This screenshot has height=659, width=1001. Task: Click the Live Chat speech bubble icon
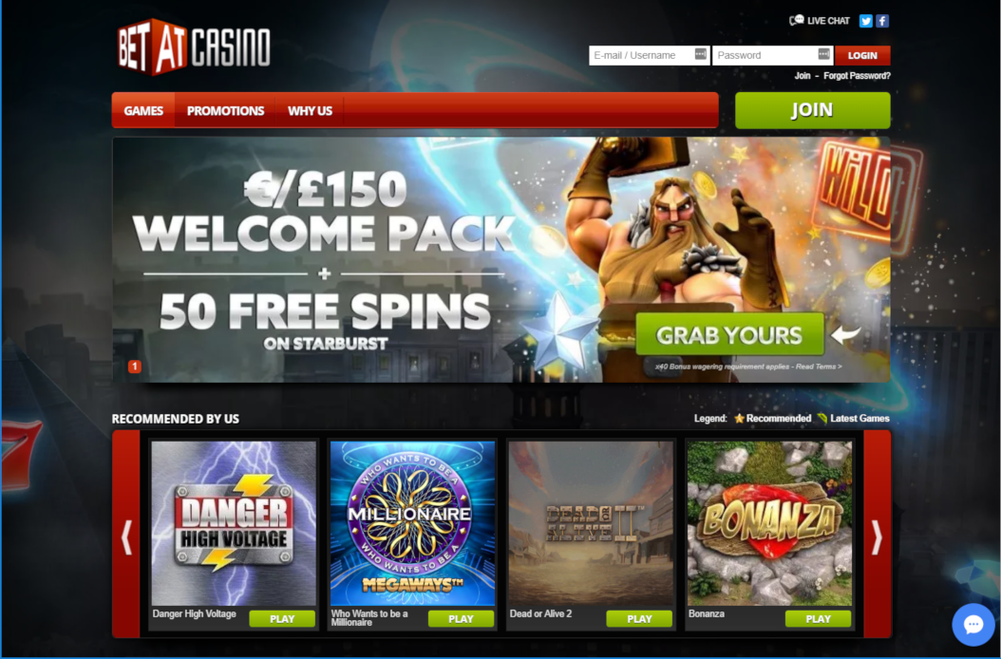[796, 21]
